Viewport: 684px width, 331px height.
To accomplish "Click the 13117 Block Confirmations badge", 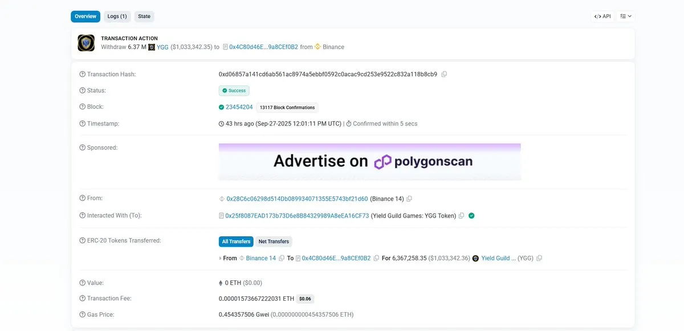I will [287, 107].
